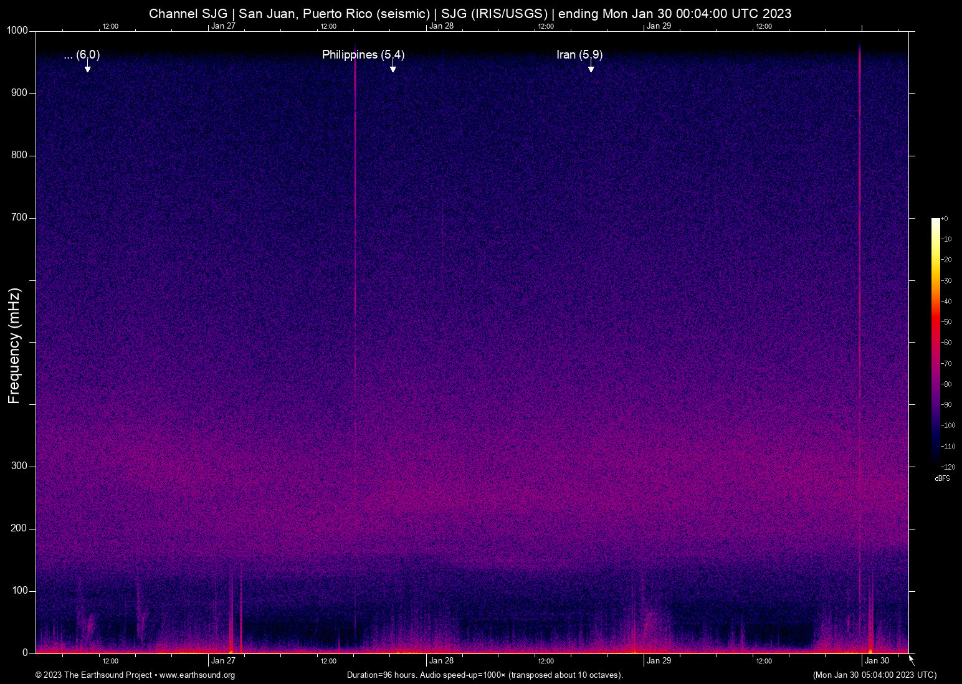Viewport: 962px width, 684px height.
Task: Click the white arrow at the bottom-right axis corner
Action: click(x=912, y=660)
